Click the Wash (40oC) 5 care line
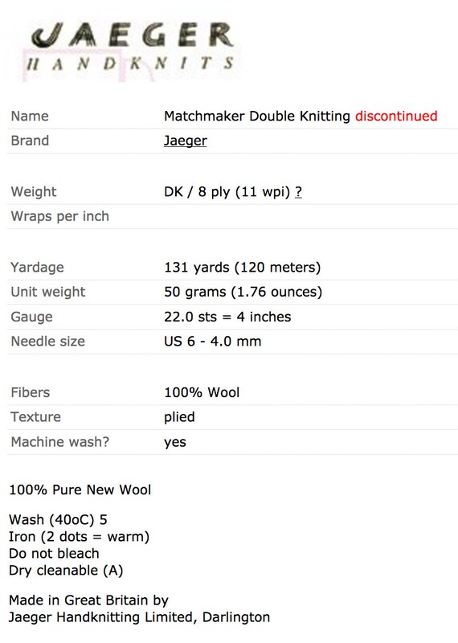Image resolution: width=458 pixels, height=643 pixels. pyautogui.click(x=58, y=519)
